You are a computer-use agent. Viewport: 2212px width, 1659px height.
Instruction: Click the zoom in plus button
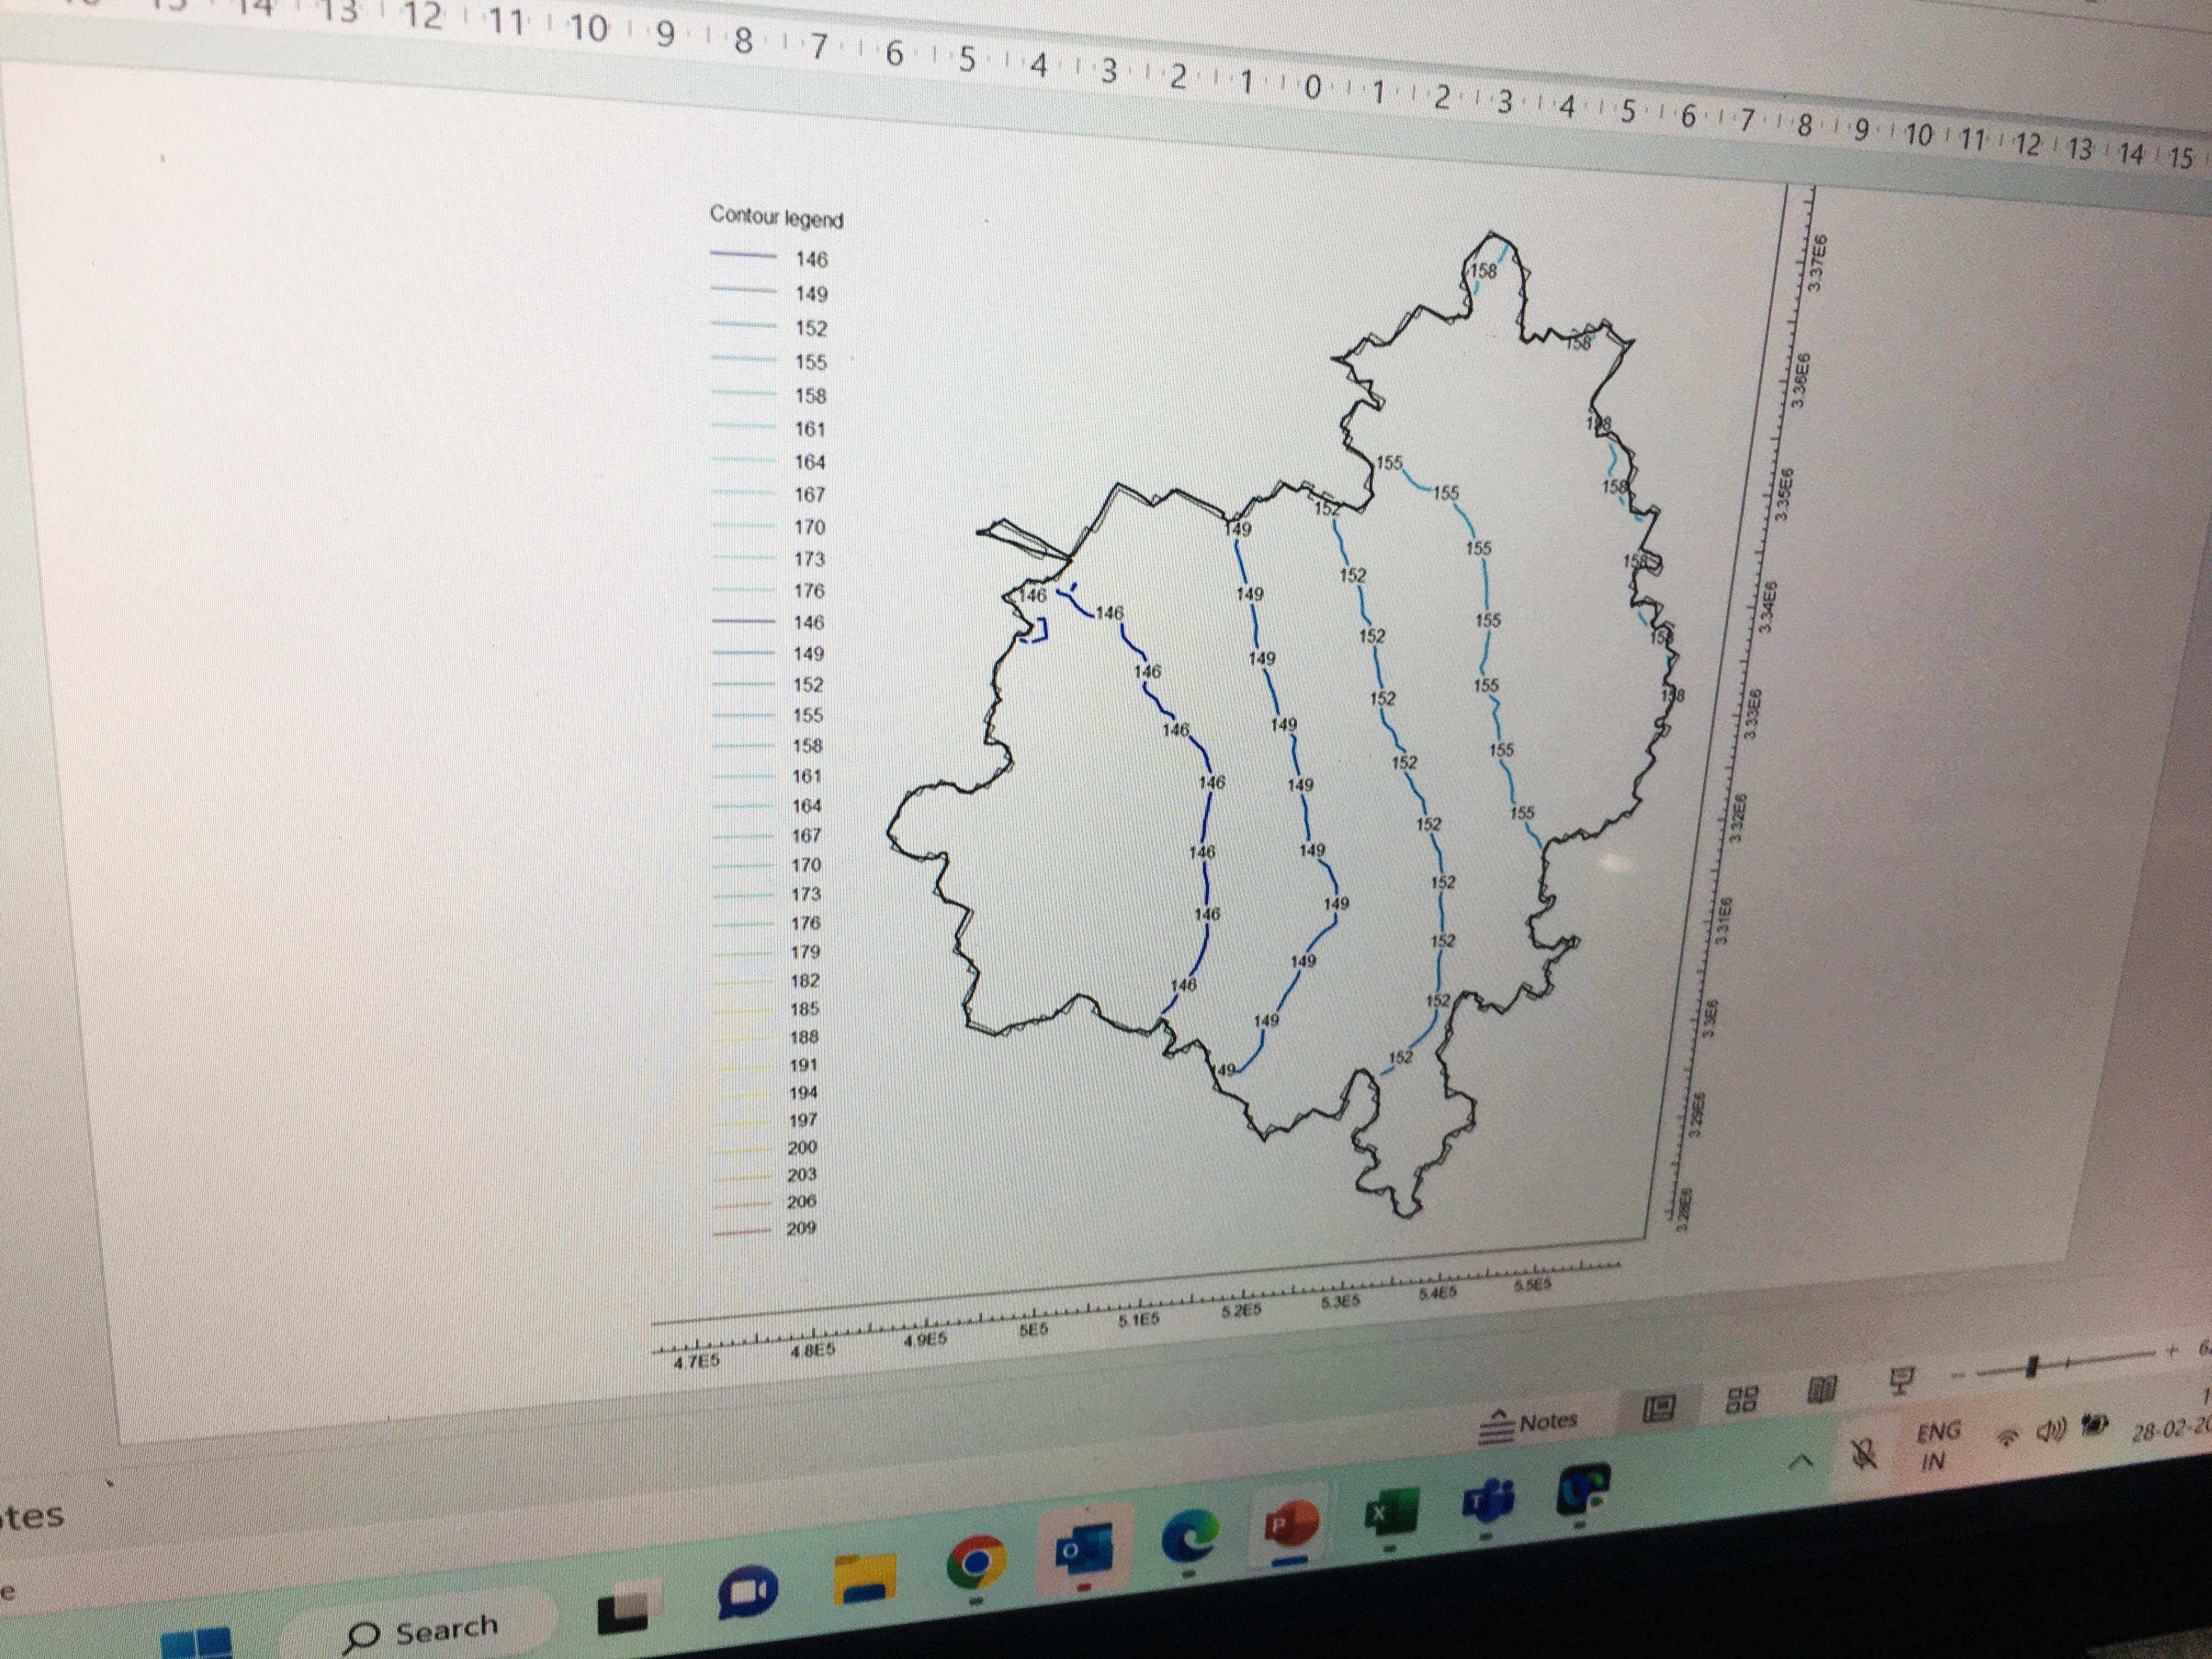click(x=2171, y=1352)
